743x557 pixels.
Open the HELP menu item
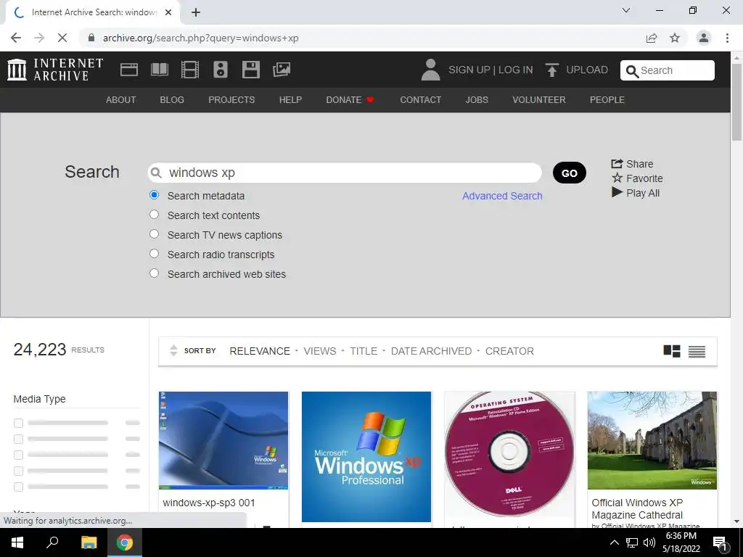click(x=290, y=100)
